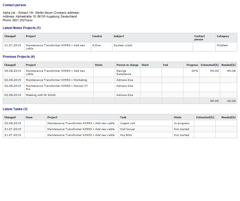Open the "Latest Notes Projects (1)" section heading
This screenshot has height=201, width=240.
(x=22, y=28)
